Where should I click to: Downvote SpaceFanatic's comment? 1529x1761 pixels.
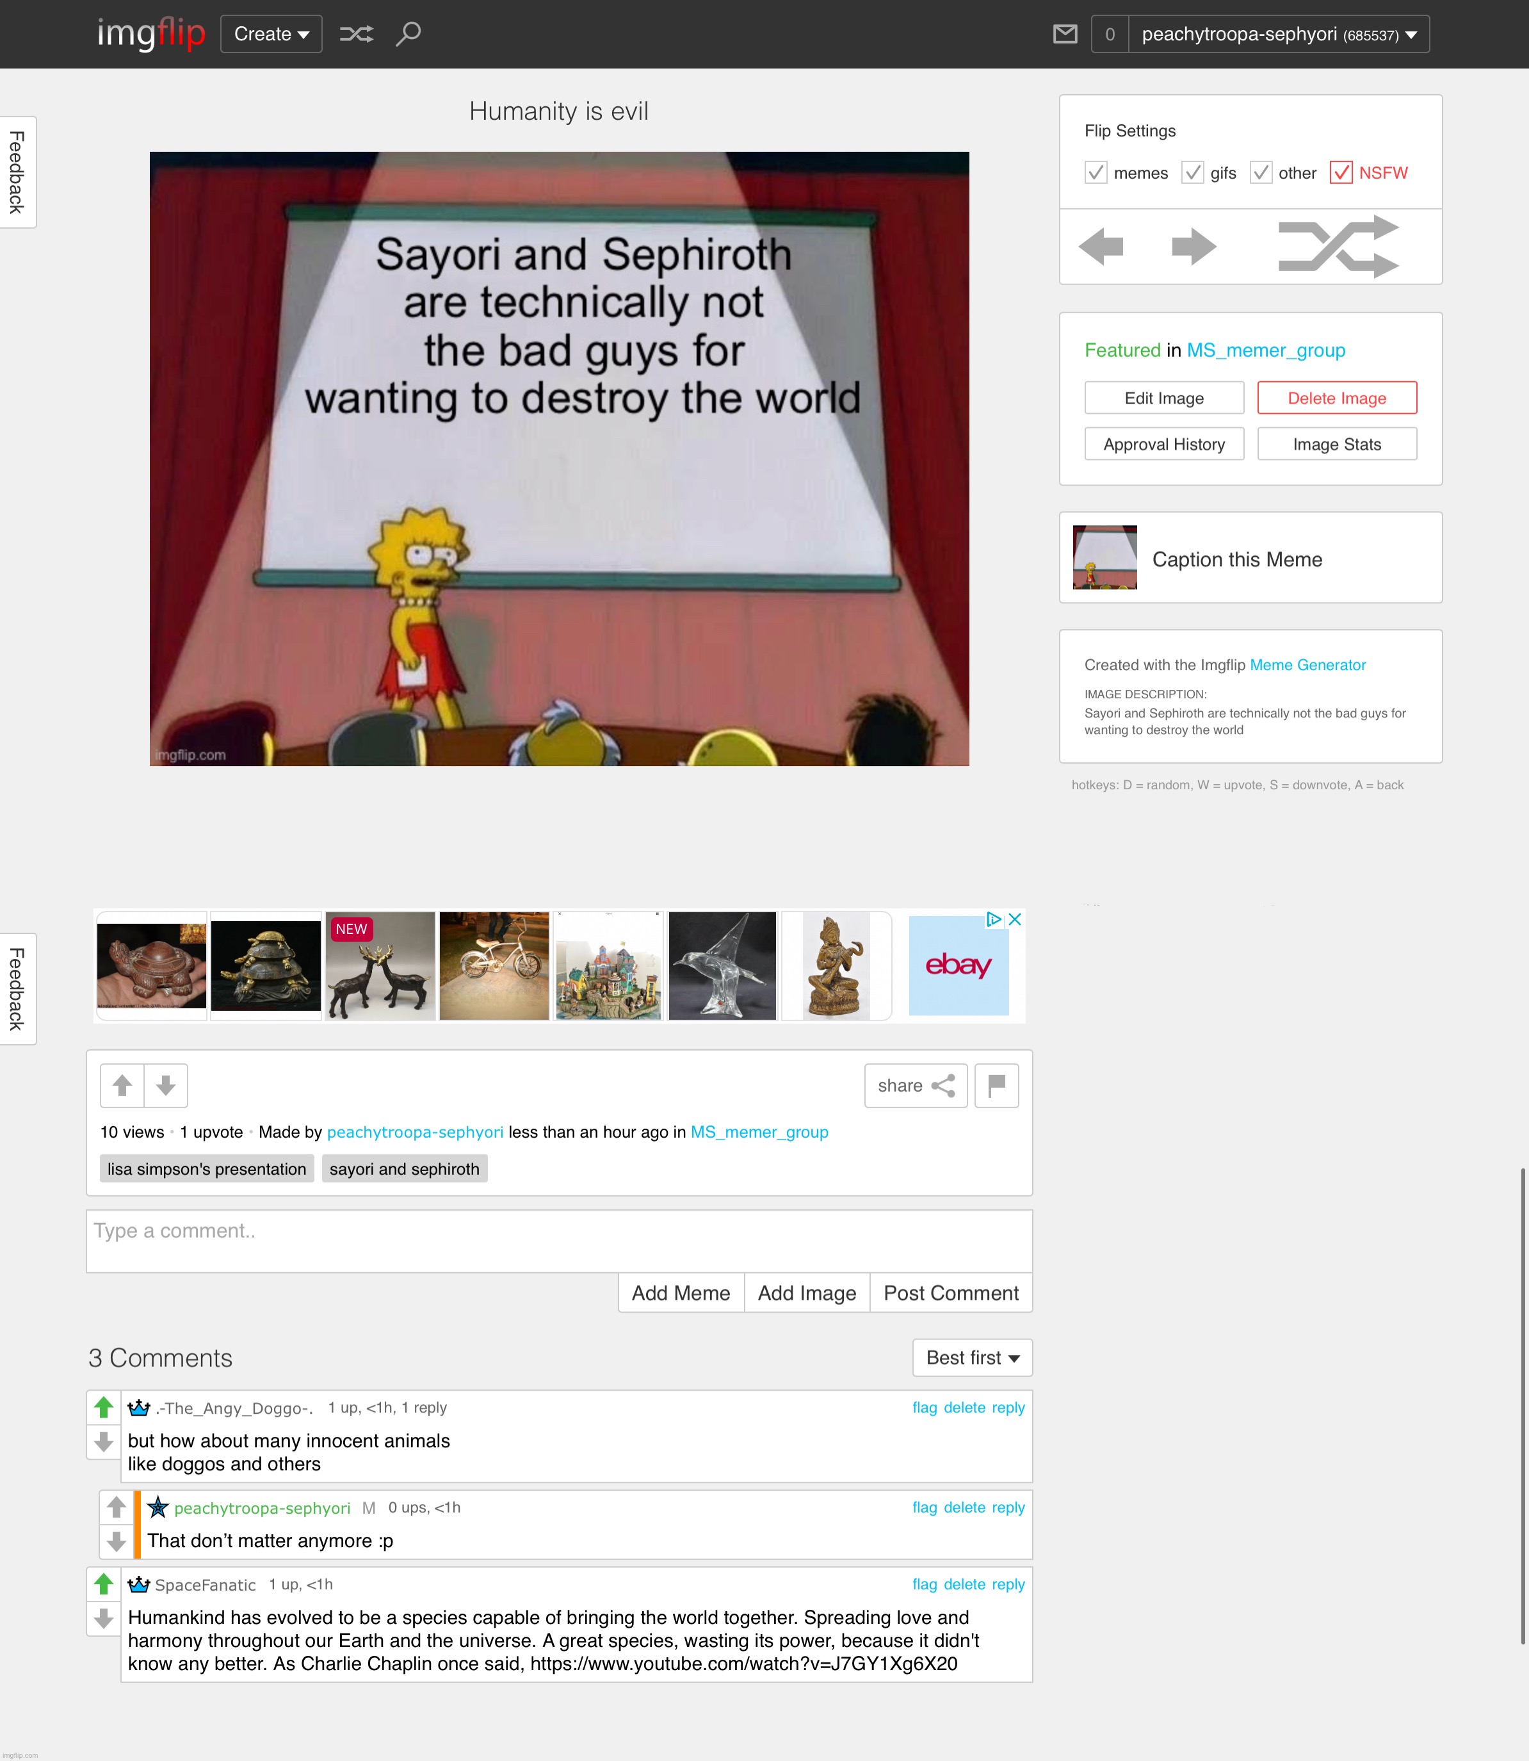pos(104,1618)
